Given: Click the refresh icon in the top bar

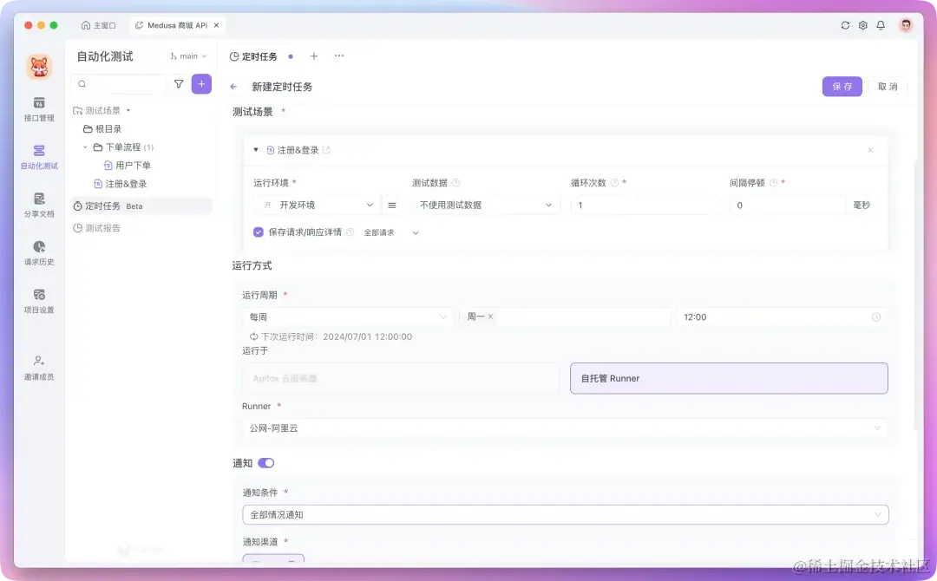Looking at the screenshot, I should (x=845, y=25).
